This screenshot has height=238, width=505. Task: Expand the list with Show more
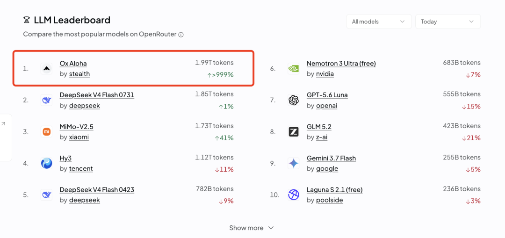[252, 228]
